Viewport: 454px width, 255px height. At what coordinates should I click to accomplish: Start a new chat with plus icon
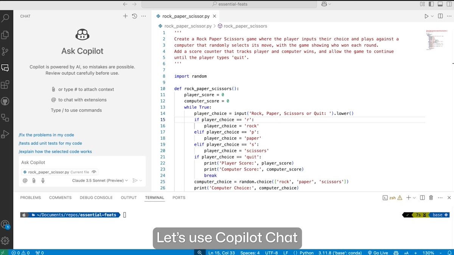[x=126, y=16]
